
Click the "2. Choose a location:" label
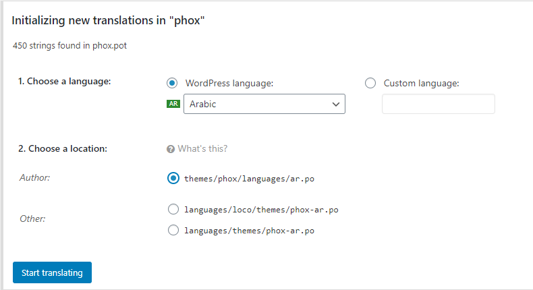63,148
